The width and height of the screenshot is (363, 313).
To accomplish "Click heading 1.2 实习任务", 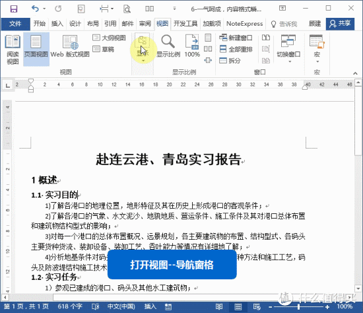I will coord(54,277).
